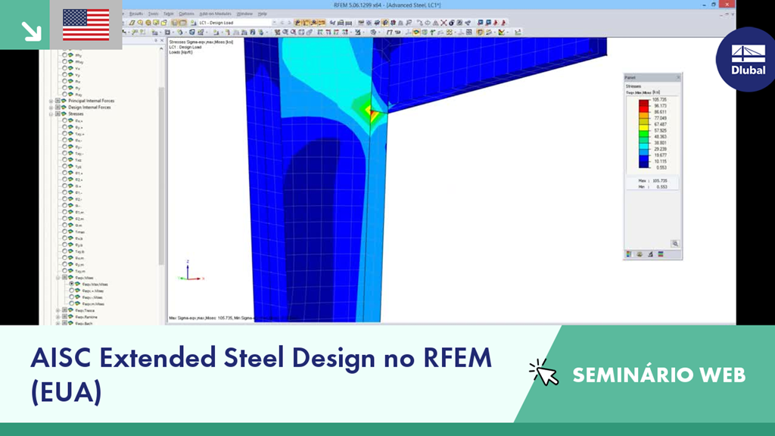Click the σeqv,Tresca results icon

(x=70, y=310)
